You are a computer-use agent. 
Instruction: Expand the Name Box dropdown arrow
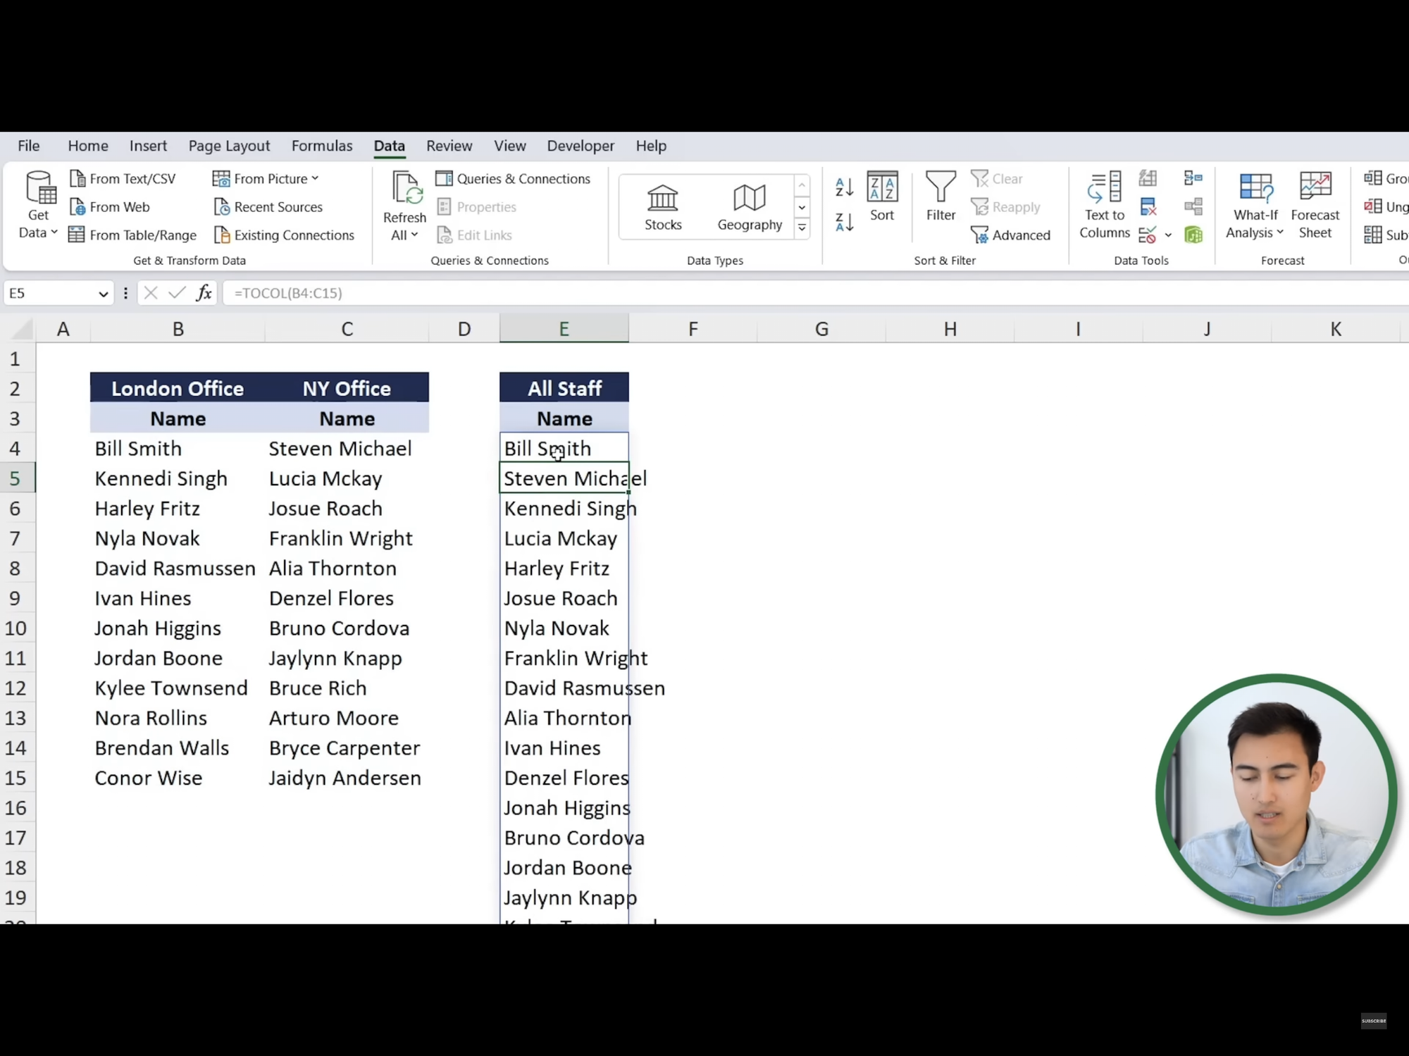(103, 294)
